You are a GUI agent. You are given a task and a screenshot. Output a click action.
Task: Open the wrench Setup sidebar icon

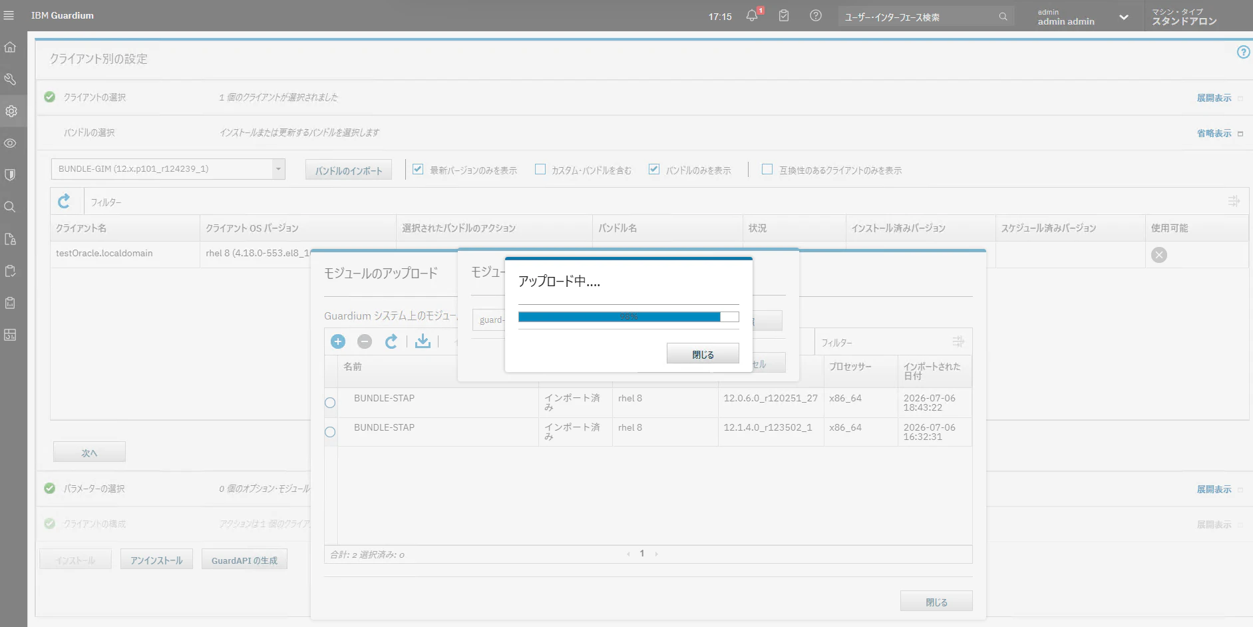pos(10,79)
